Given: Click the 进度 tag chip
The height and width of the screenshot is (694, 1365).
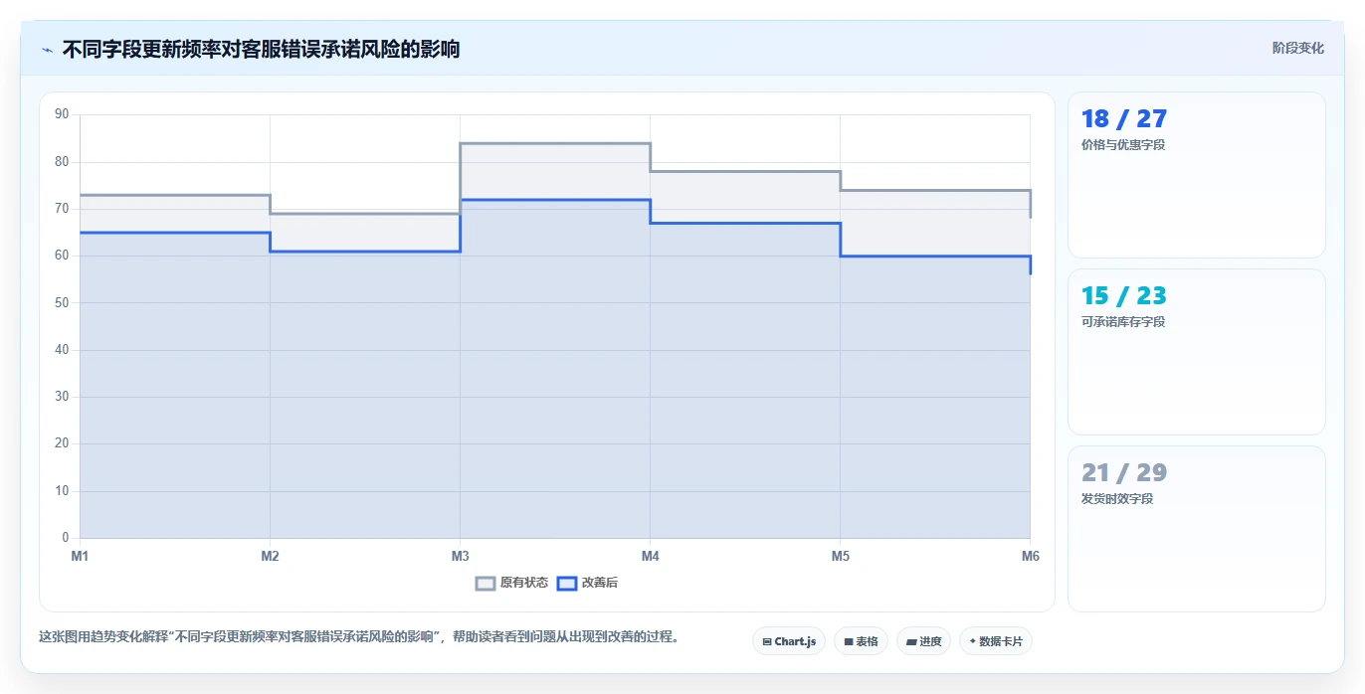Looking at the screenshot, I should coord(923,641).
